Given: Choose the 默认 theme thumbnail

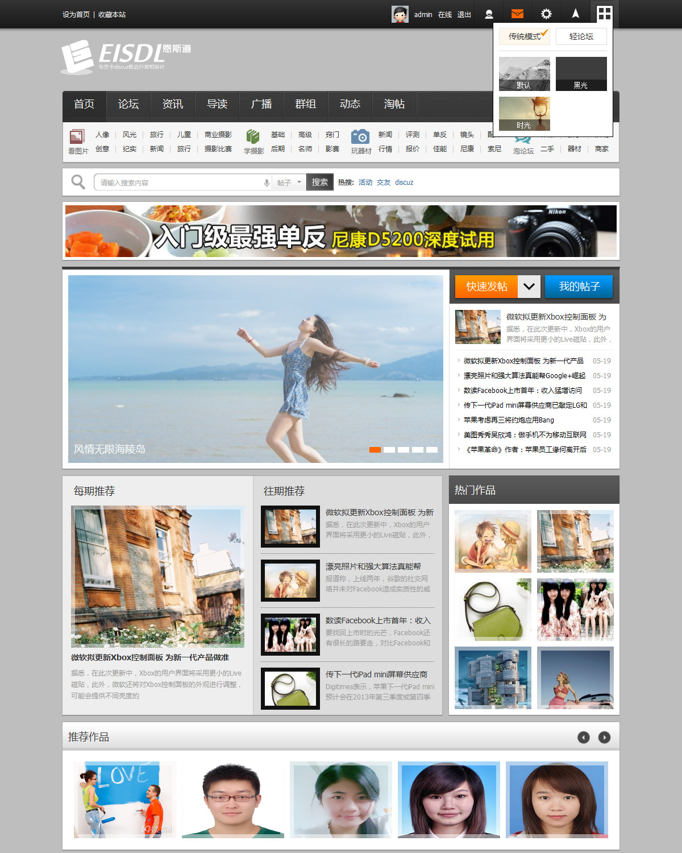Looking at the screenshot, I should coord(525,74).
